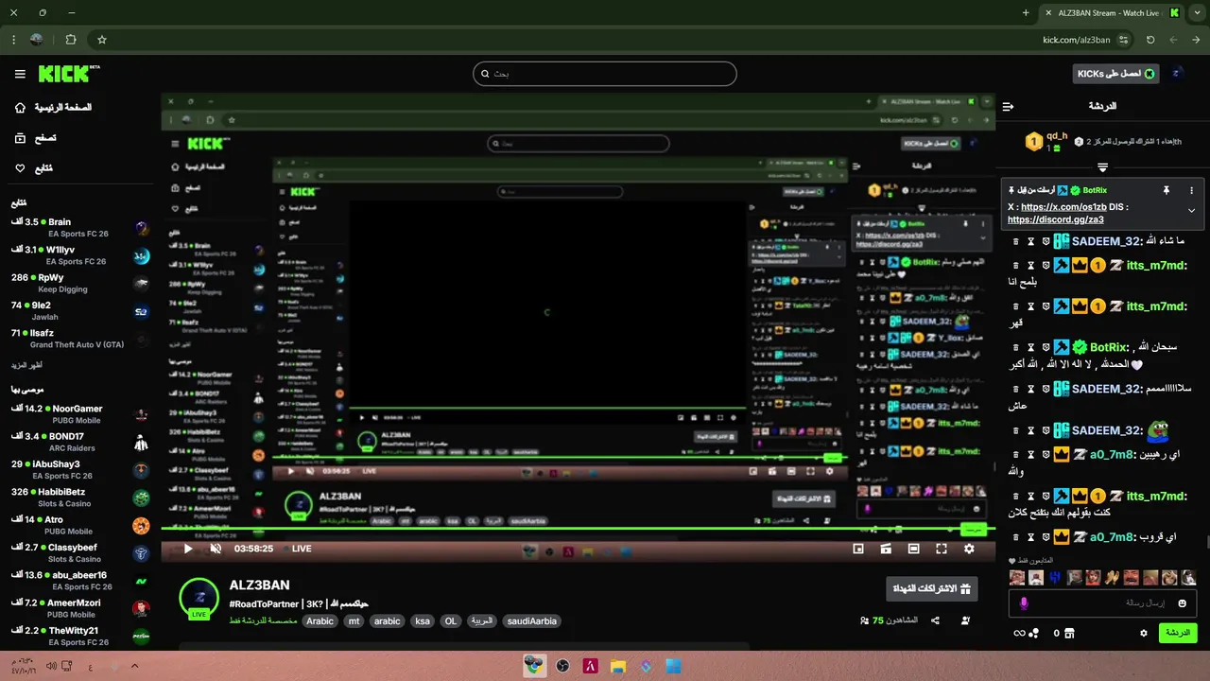1210x681 pixels.
Task: Follow ALZ3BAN with the person icon
Action: pyautogui.click(x=965, y=620)
